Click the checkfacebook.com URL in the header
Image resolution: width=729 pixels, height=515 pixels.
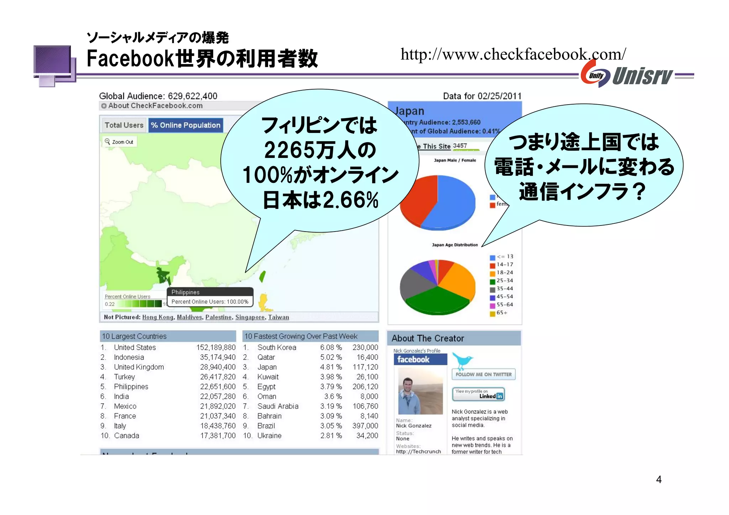click(513, 54)
